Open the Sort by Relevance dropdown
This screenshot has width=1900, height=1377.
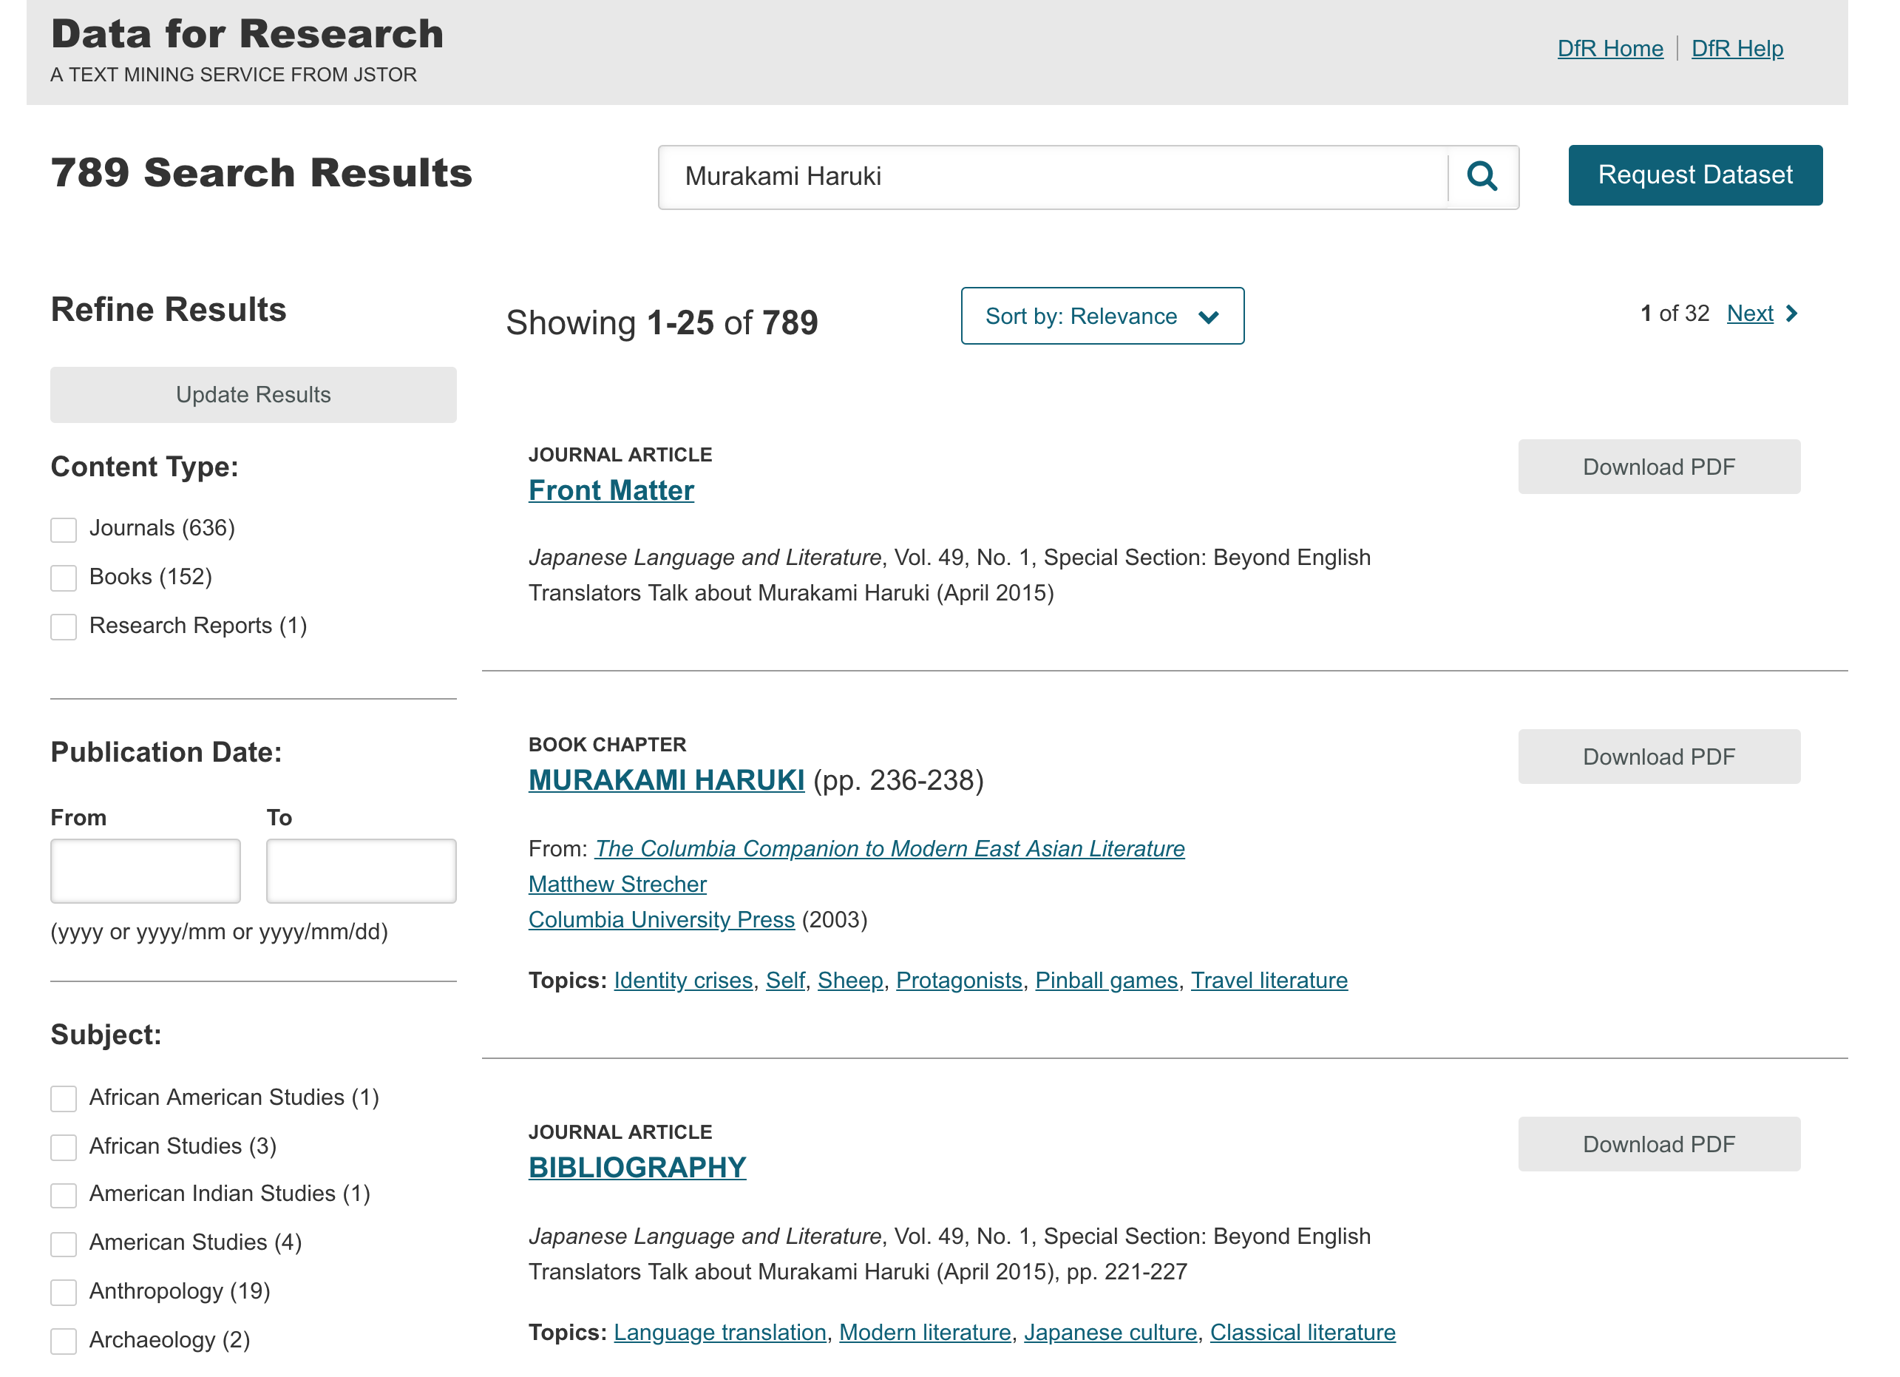click(1102, 317)
